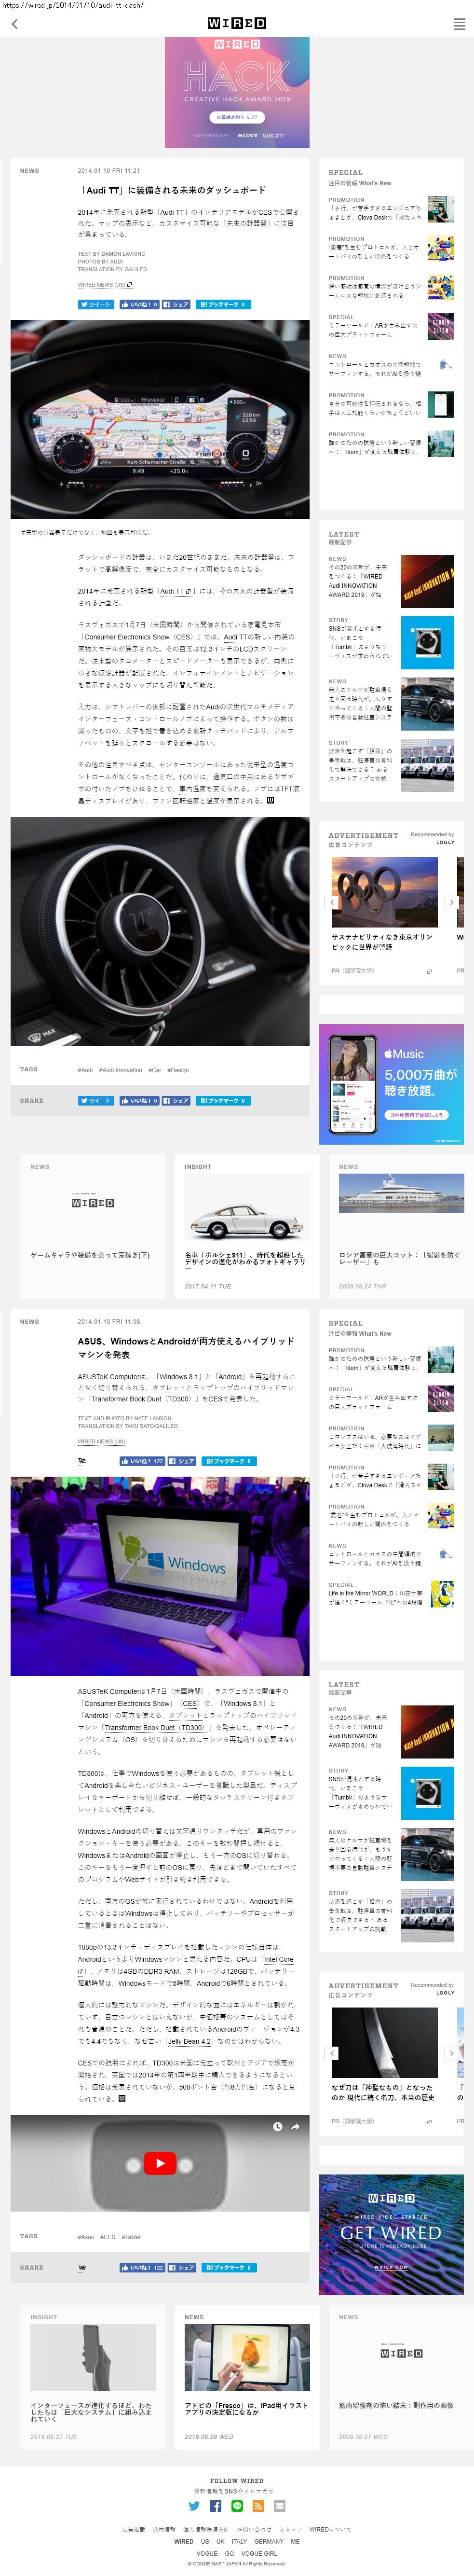Open the GET WIRED video banner
The width and height of the screenshot is (474, 2576).
(391, 2235)
